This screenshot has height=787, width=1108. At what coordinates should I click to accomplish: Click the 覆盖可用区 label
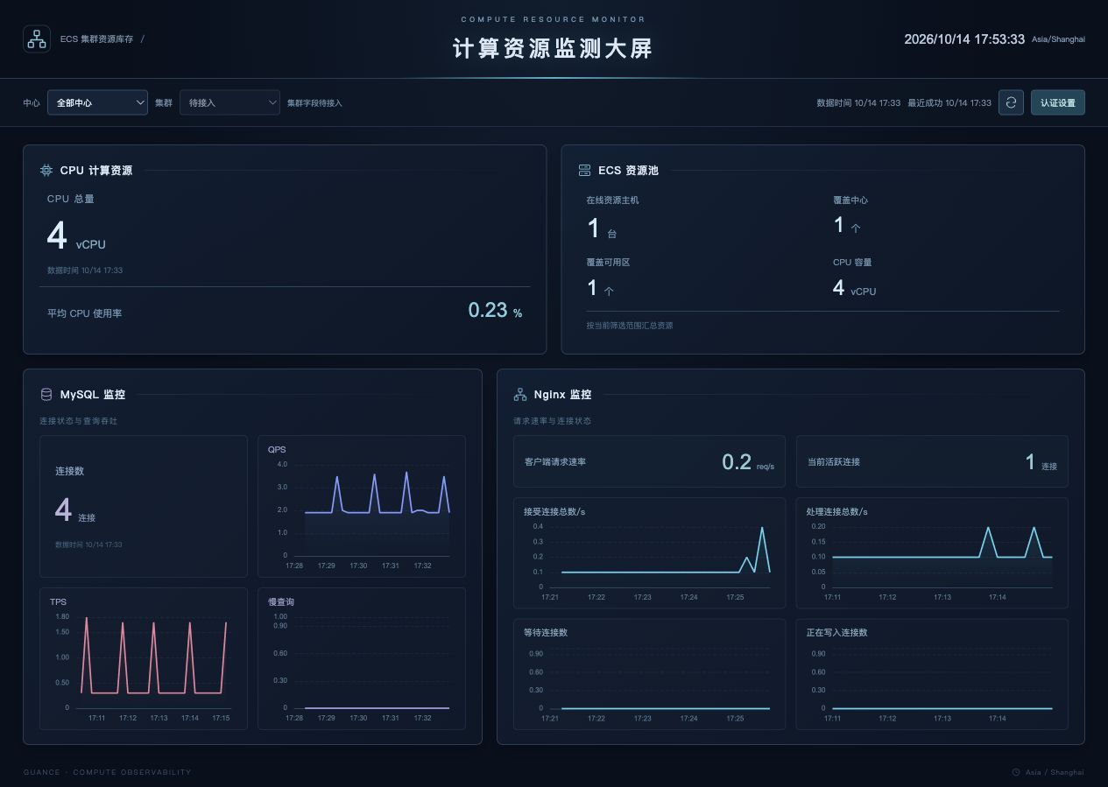608,263
